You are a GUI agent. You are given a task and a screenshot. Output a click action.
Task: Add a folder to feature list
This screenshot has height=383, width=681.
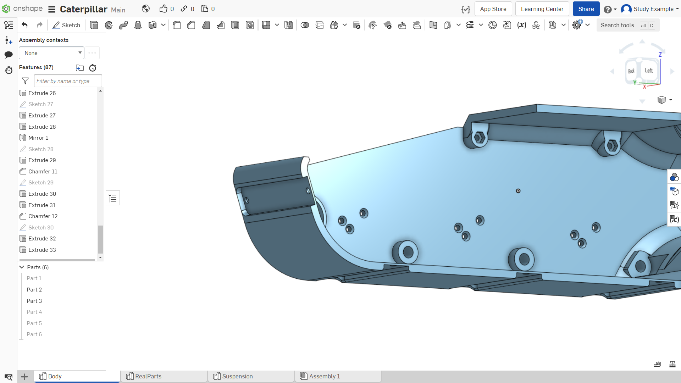point(80,68)
